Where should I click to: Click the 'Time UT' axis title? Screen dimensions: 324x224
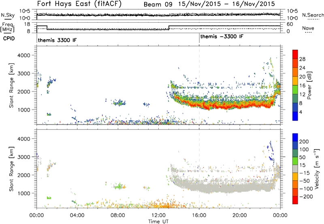click(x=158, y=222)
